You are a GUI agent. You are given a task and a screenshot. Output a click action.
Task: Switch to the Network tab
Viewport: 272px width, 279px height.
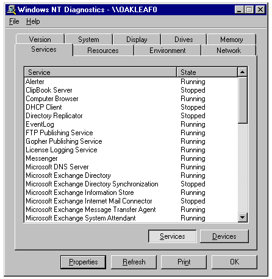pyautogui.click(x=229, y=51)
